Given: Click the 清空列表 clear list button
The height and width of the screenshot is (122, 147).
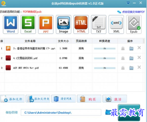Looking at the screenshot, I should tap(63, 99).
